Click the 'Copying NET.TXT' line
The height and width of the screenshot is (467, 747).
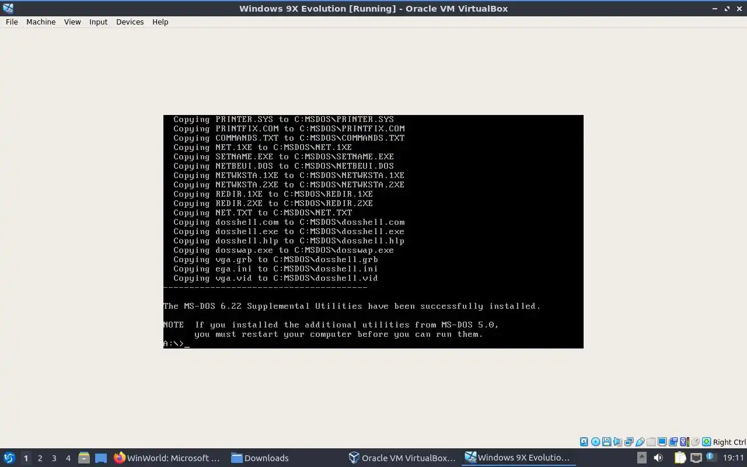tap(263, 212)
